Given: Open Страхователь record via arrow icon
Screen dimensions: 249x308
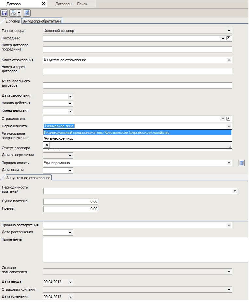Looking at the screenshot, I should point(228,119).
